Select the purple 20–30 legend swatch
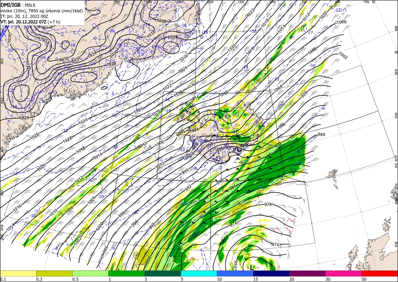 click(x=307, y=273)
